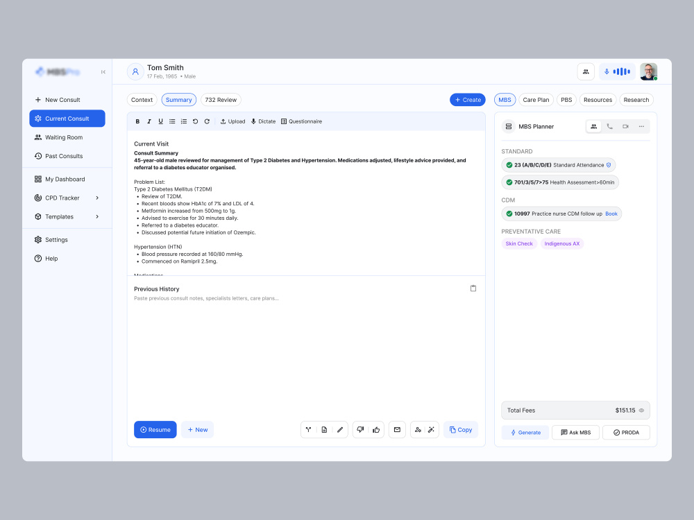
Task: Click the New button beside Resume
Action: 197,430
